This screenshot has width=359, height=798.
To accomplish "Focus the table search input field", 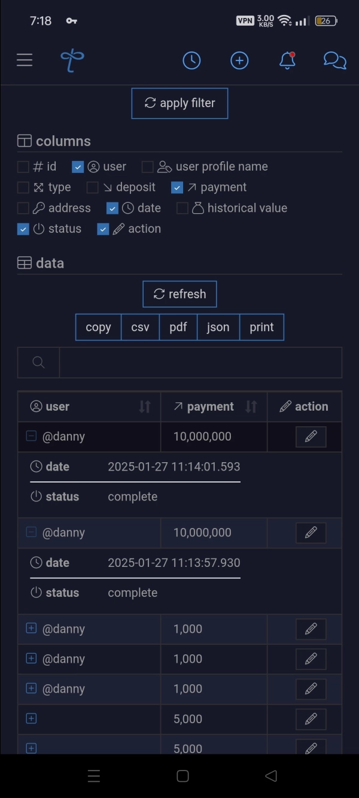I will point(200,363).
